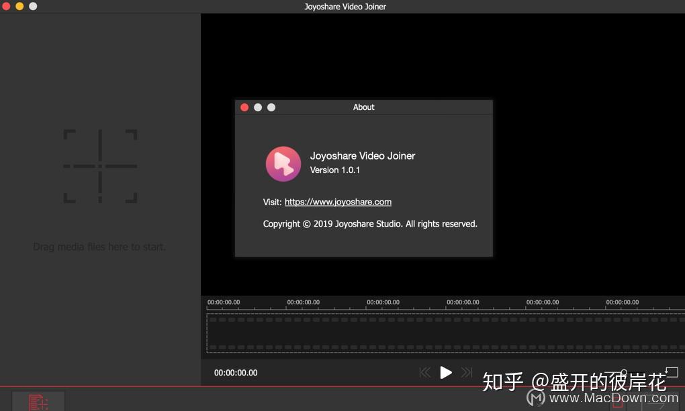Click the current time readout beside playback controls

pos(236,373)
